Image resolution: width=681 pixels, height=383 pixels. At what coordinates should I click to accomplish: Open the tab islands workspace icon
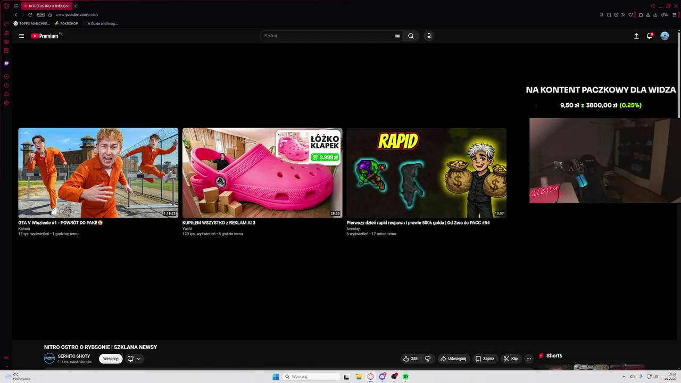tap(16, 6)
